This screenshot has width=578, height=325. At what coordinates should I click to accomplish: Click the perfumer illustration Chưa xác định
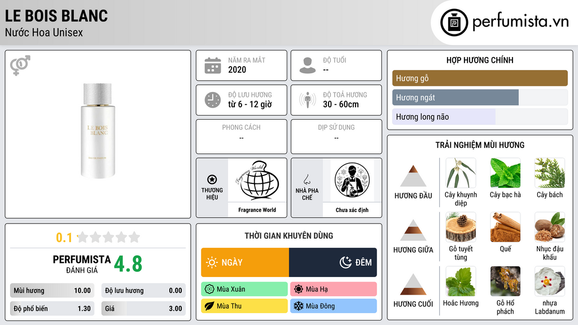coord(352,181)
